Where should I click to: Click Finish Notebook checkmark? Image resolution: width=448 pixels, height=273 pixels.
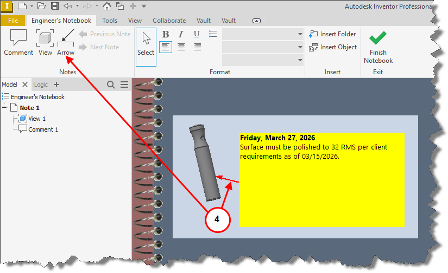pyautogui.click(x=378, y=47)
